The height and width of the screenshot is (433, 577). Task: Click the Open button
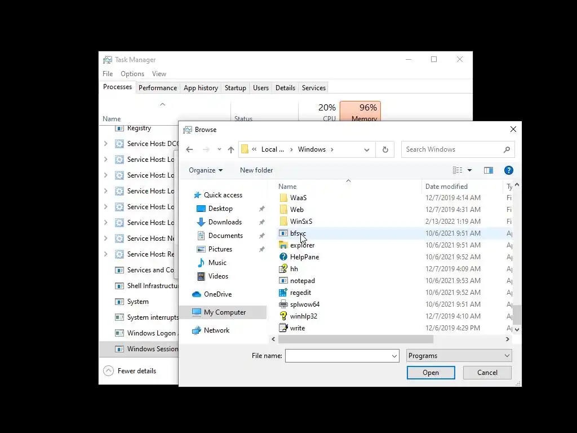(x=430, y=373)
